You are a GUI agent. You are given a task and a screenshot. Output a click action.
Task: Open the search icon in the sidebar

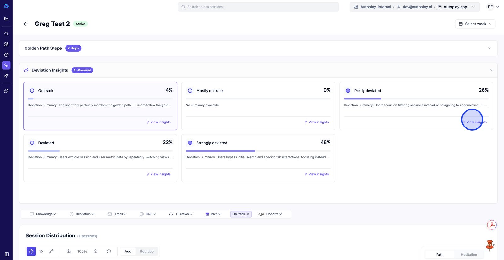(x=6, y=34)
